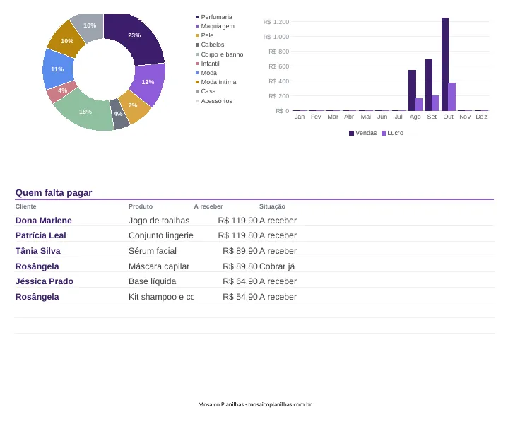Open the mosaicoplanilhas.com.br footer link
Viewport: 508px width, 422px height.
[x=280, y=404]
